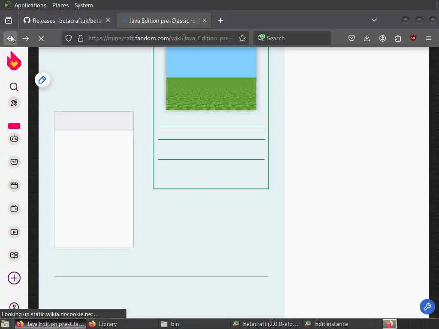Expand the list all tabs chevron
This screenshot has width=439, height=329.
point(374,20)
